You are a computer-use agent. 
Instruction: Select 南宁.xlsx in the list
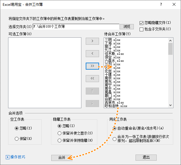(x=113, y=85)
